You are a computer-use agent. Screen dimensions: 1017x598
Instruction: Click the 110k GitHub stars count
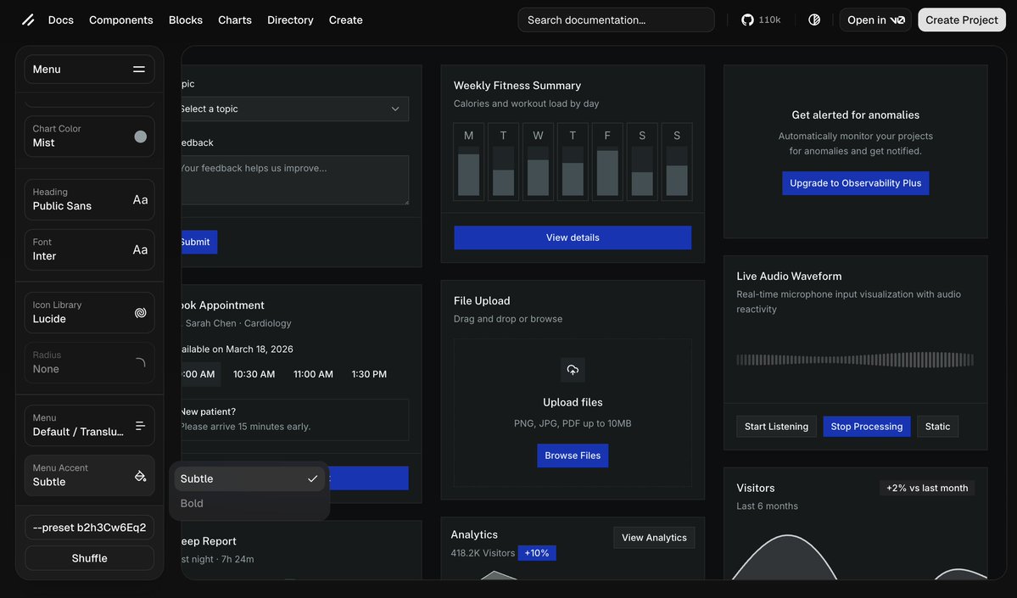769,20
